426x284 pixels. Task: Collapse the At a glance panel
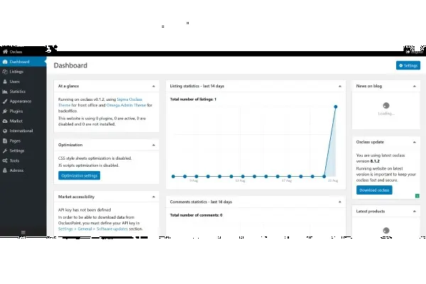point(155,84)
